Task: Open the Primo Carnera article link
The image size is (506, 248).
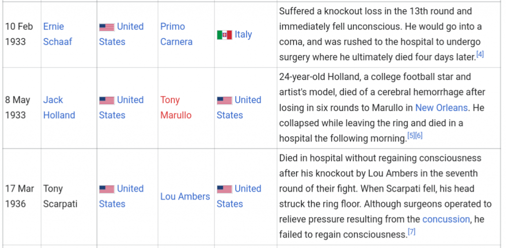Action: point(176,34)
